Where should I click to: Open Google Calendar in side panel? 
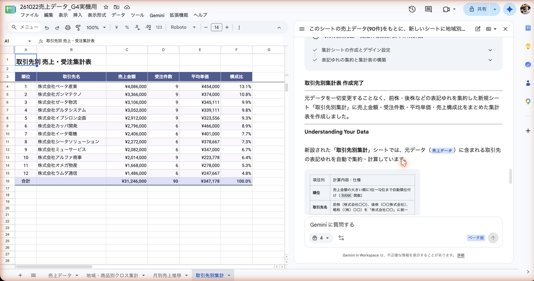[528, 28]
